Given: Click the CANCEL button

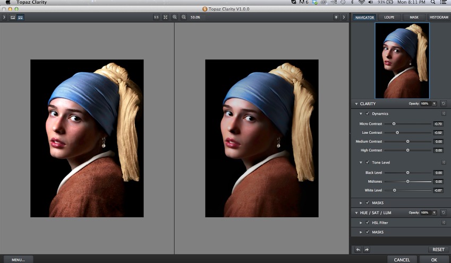Looking at the screenshot, I should 402,260.
